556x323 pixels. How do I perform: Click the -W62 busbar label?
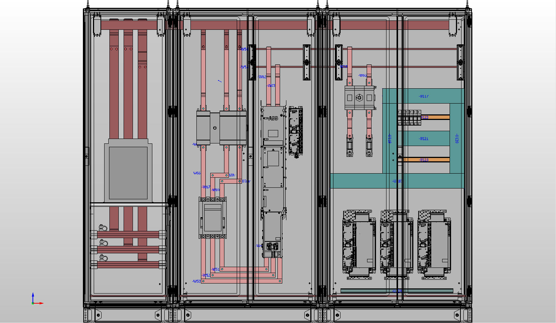262,77
